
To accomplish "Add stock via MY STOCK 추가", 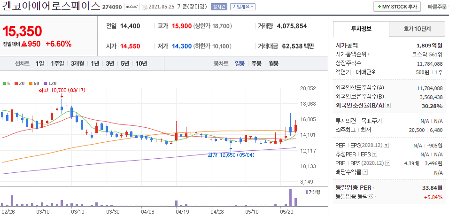I will coord(397,7).
